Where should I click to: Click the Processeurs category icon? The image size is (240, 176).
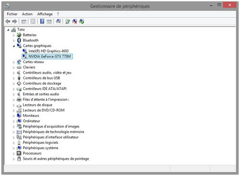tap(19, 153)
